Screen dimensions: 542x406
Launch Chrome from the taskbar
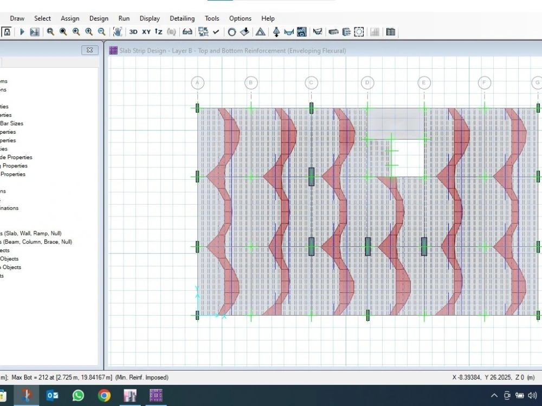click(x=104, y=395)
